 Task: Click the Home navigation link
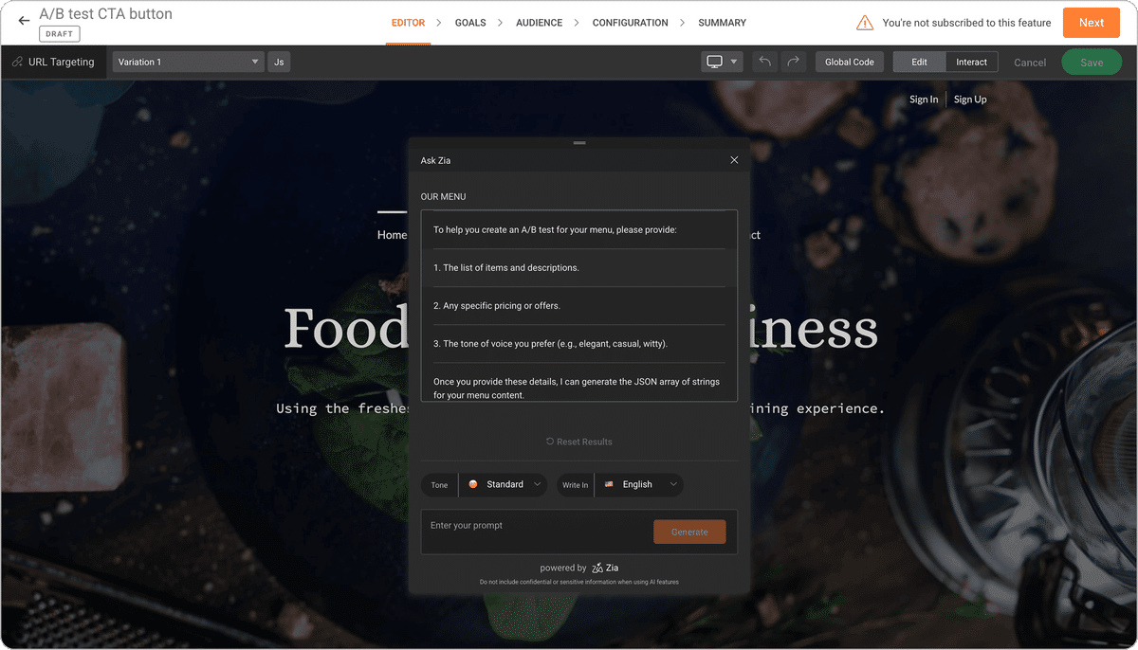(392, 235)
